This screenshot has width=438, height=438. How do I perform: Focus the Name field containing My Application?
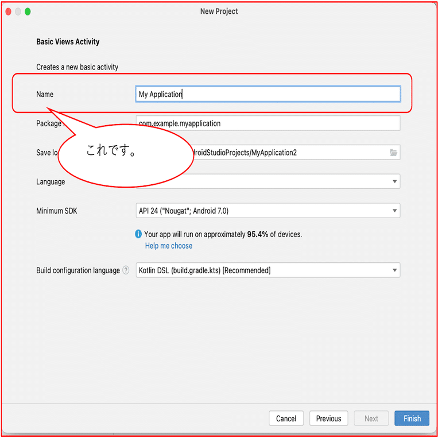click(x=268, y=94)
